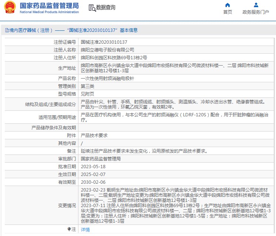This screenshot has height=236, width=276.
Task: Click the 结构及组成/主要组成成分 label
Action: pos(51,104)
